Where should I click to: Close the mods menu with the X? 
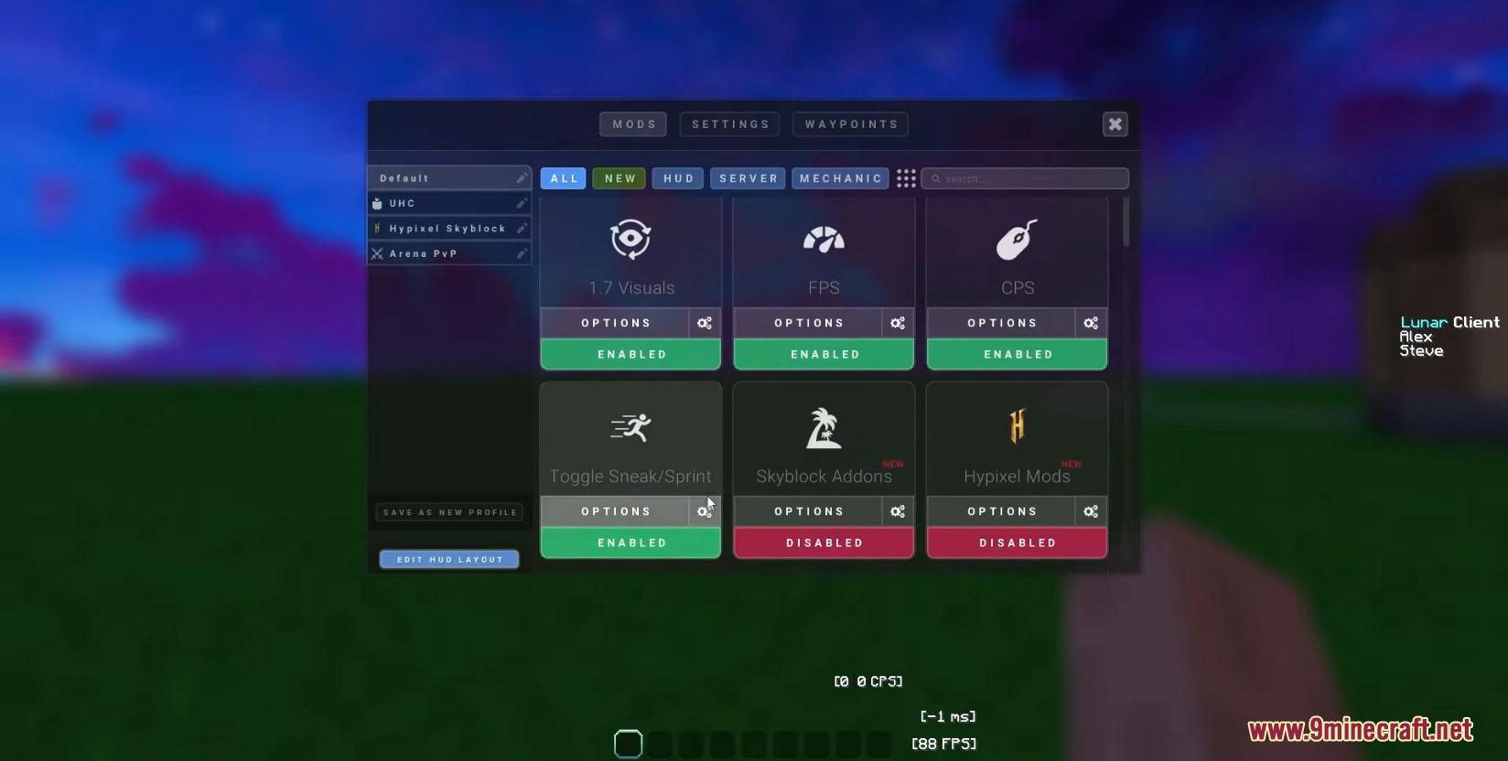click(1115, 124)
